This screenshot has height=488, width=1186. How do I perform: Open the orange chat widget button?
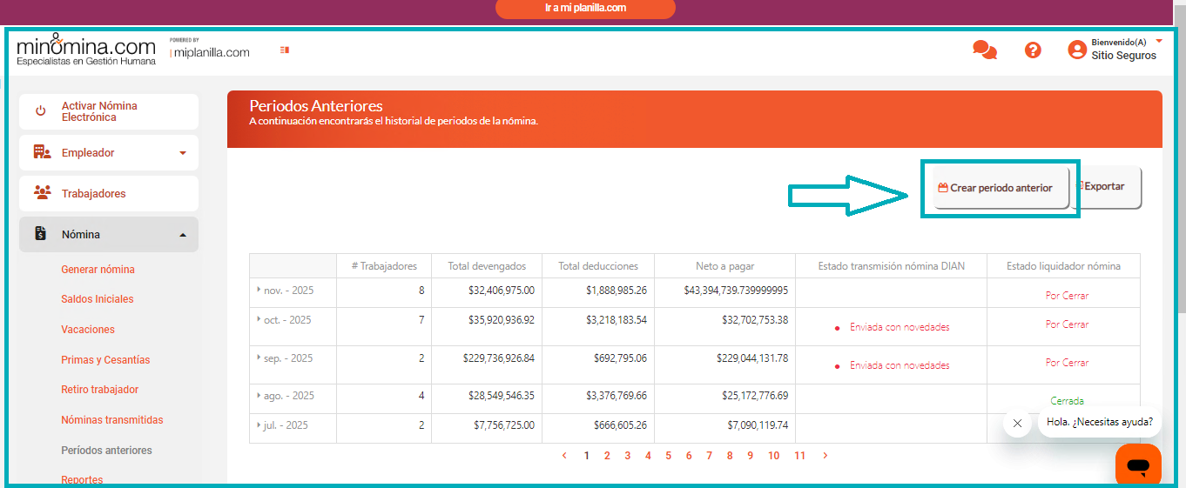[x=1138, y=466]
